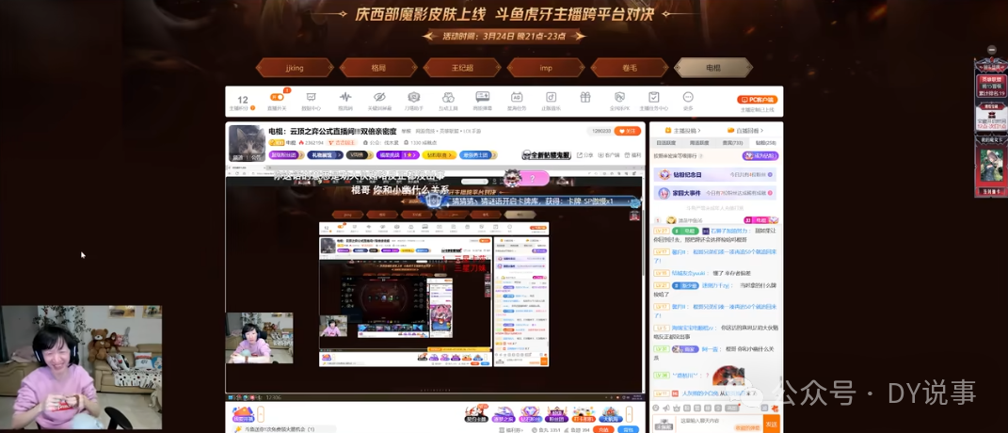The width and height of the screenshot is (1008, 433).
Task: Click the PC客户端 orange button
Action: coord(758,100)
